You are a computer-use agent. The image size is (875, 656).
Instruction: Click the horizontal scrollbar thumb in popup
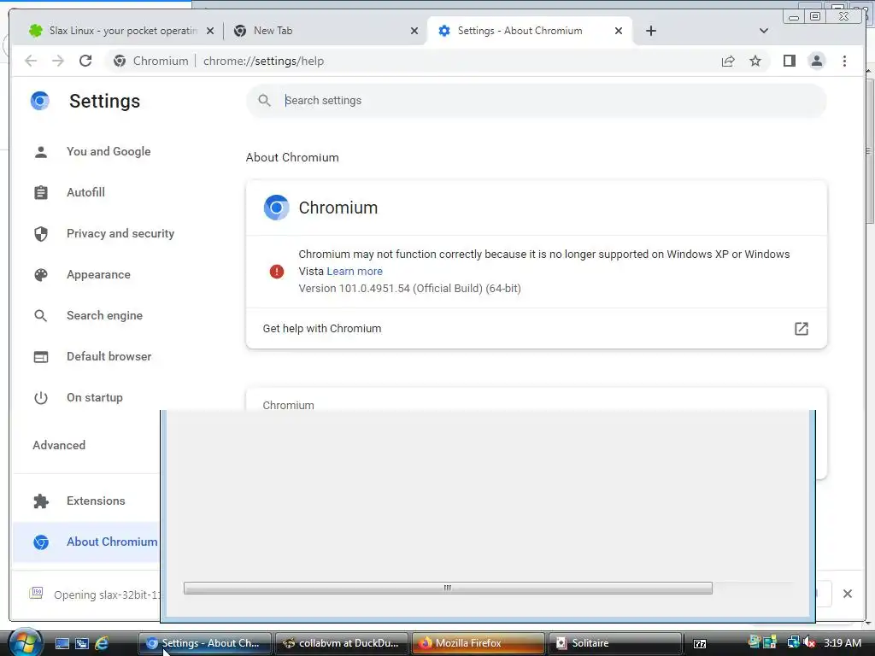click(448, 588)
